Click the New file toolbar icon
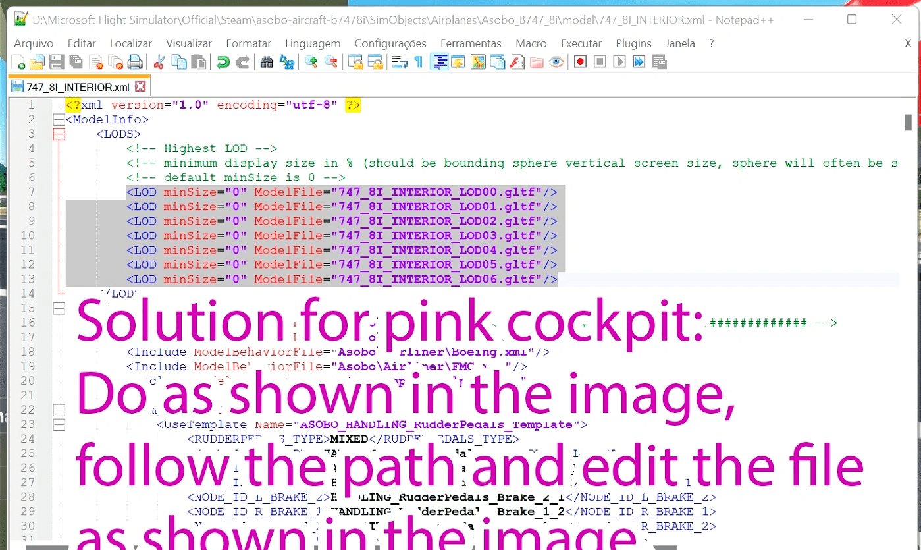Viewport: 921px width, 550px height. pyautogui.click(x=19, y=63)
